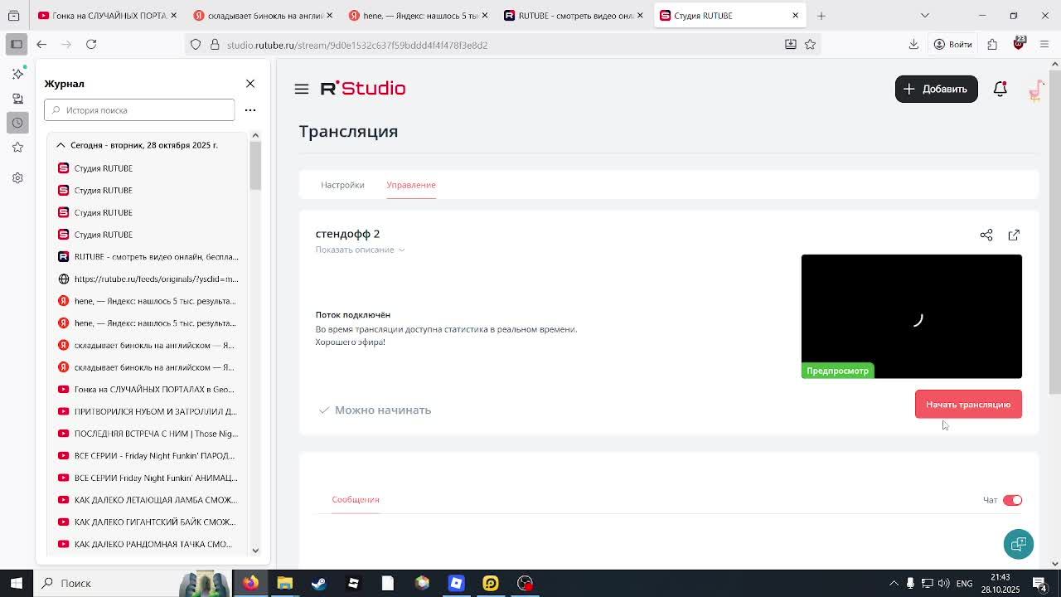1061x597 pixels.
Task: Open history entry RUTUBE - смотреть видео онлайн
Action: tap(148, 257)
